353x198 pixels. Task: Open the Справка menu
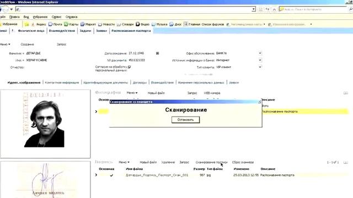tap(71, 17)
